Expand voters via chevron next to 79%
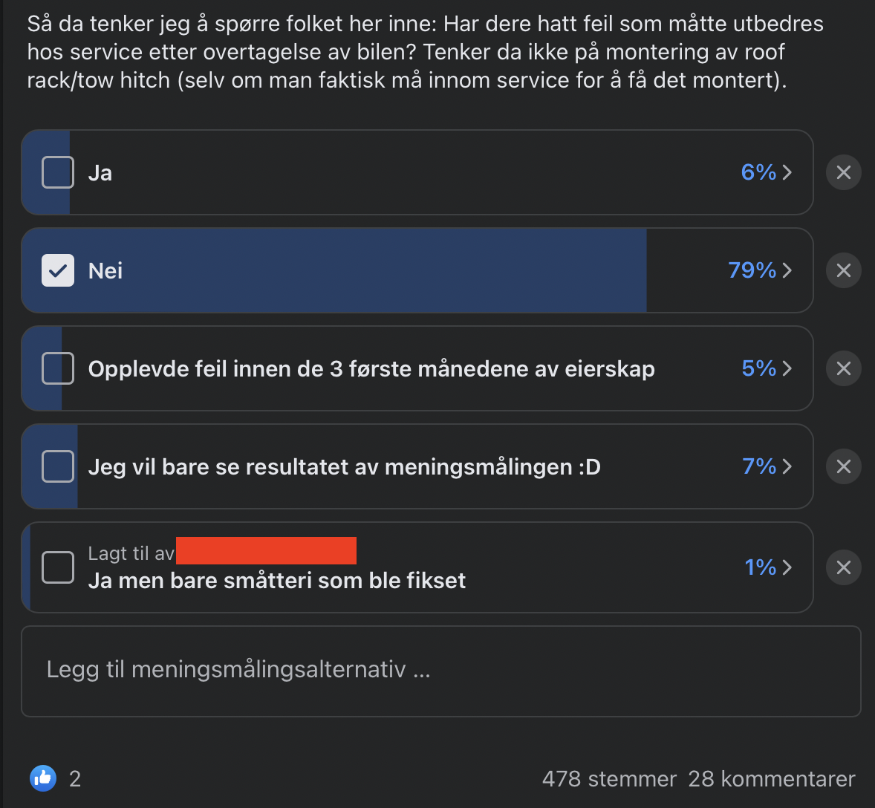 click(x=787, y=270)
